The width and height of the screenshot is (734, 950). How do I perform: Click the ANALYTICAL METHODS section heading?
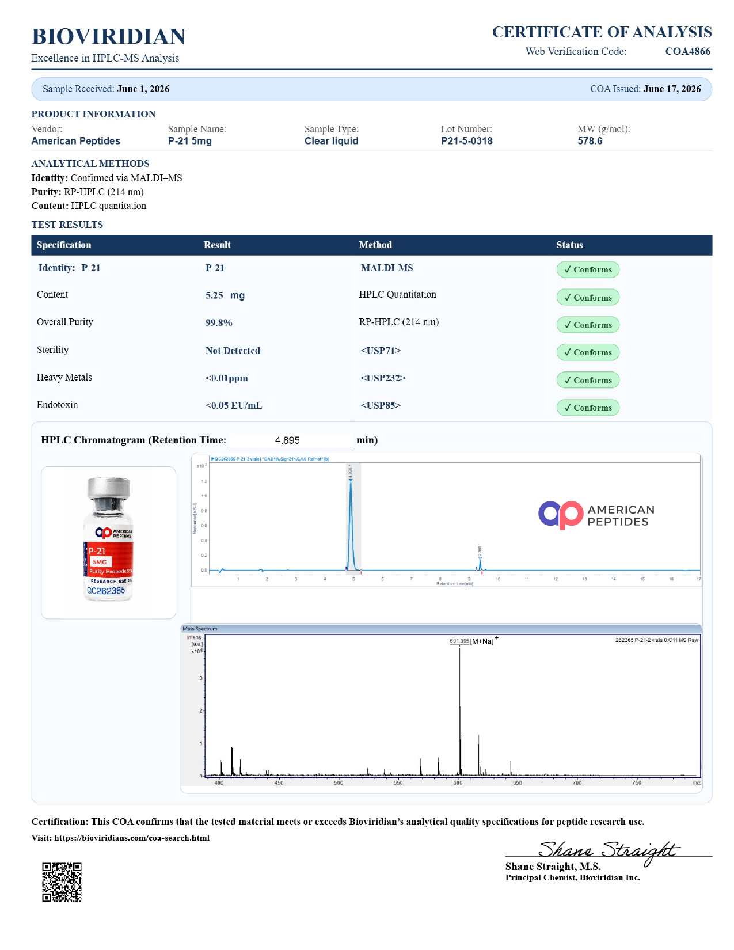pyautogui.click(x=90, y=164)
